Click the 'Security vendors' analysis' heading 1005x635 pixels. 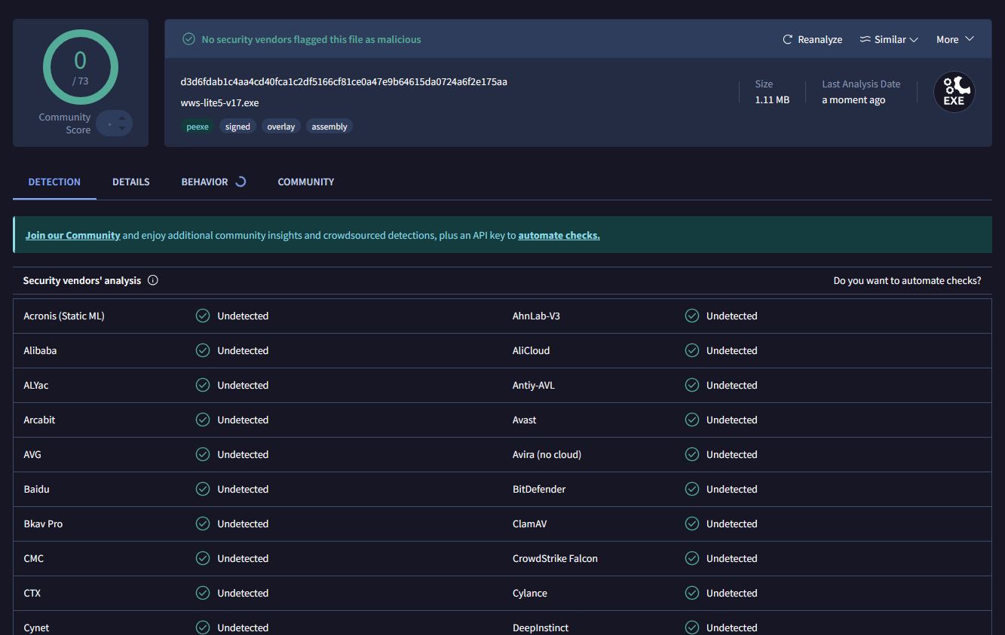[x=82, y=280]
